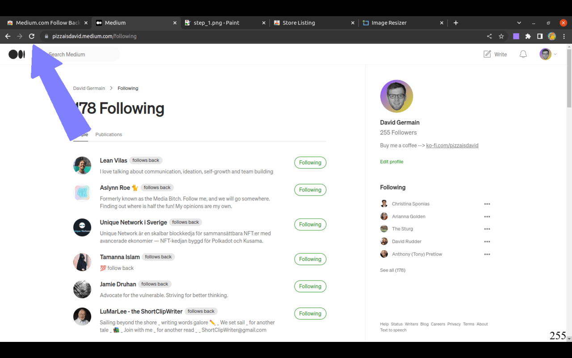Toggle Following button for Aslynn Roe

pyautogui.click(x=310, y=190)
